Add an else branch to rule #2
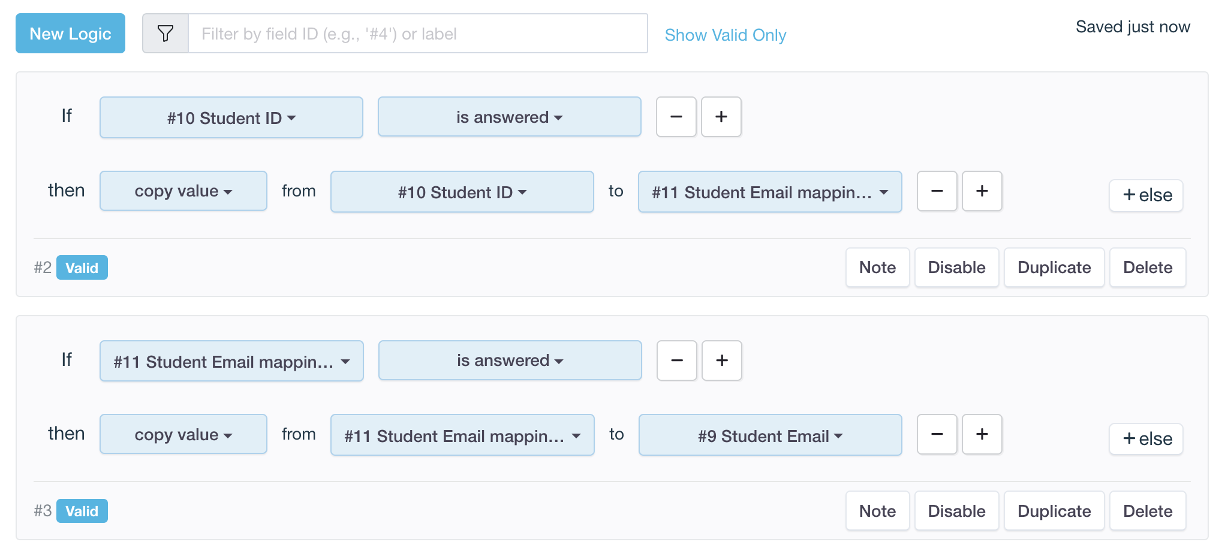This screenshot has height=557, width=1222. point(1145,195)
